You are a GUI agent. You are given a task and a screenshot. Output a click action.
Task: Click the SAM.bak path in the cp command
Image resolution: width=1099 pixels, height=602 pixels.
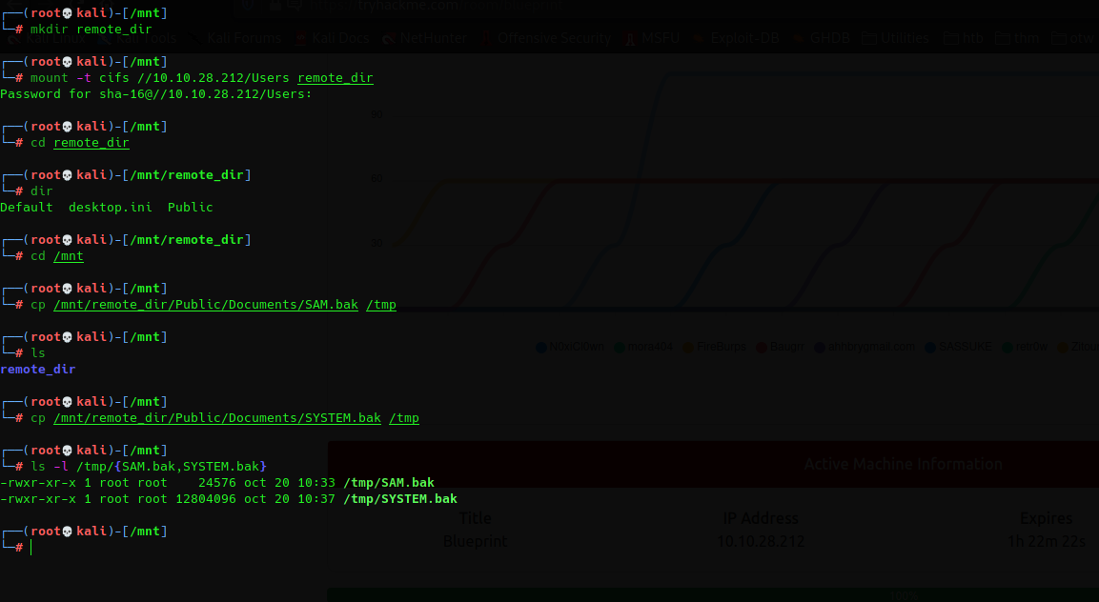(206, 304)
